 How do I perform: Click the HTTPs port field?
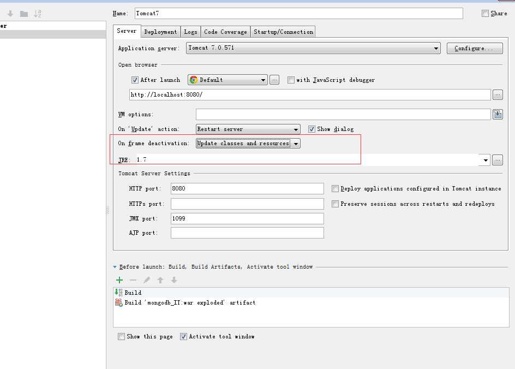pyautogui.click(x=247, y=204)
